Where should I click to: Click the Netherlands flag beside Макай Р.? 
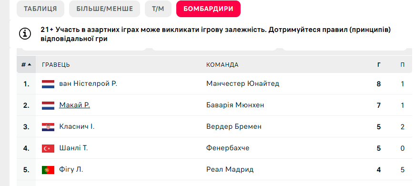[x=48, y=105]
